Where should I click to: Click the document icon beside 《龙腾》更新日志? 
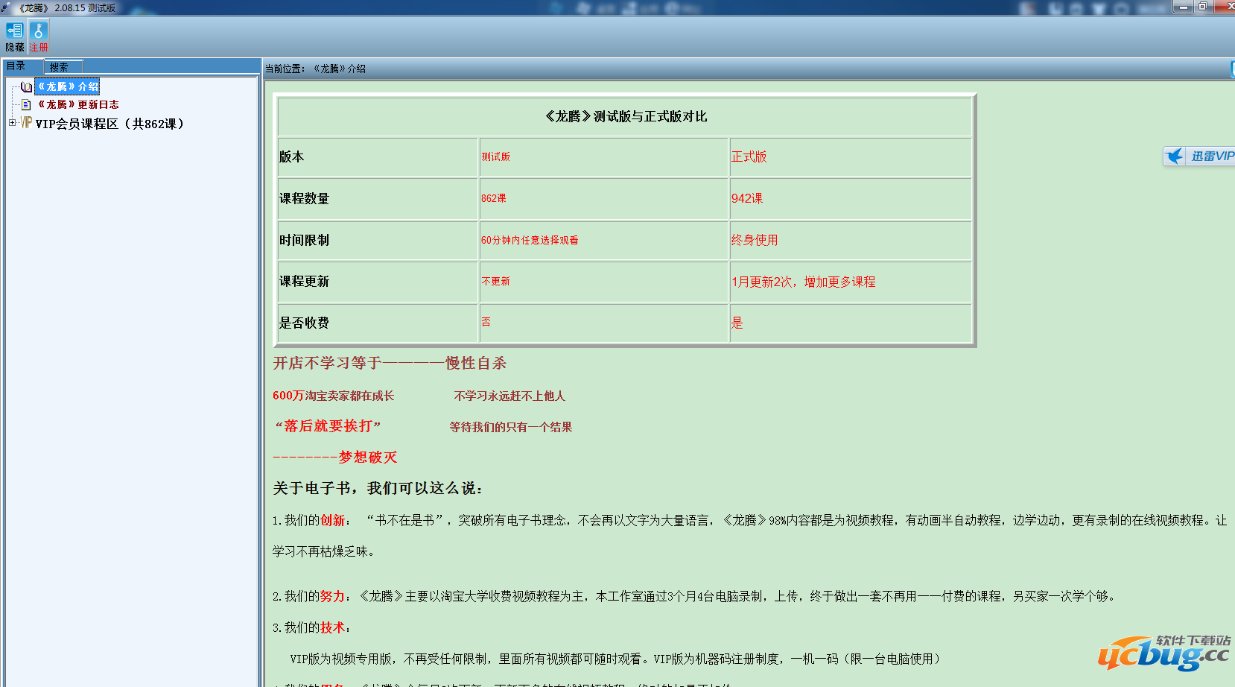(x=26, y=105)
